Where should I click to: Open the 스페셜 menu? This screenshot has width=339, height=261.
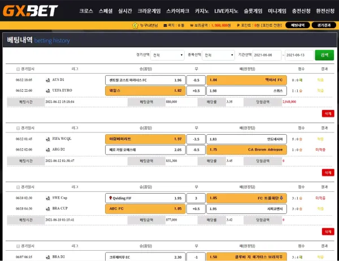106,11
